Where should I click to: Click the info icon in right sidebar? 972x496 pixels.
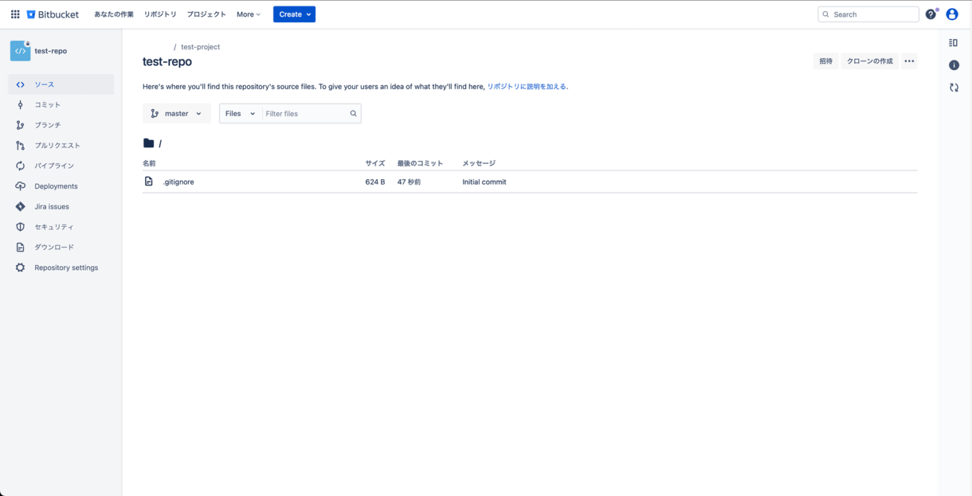pyautogui.click(x=954, y=65)
